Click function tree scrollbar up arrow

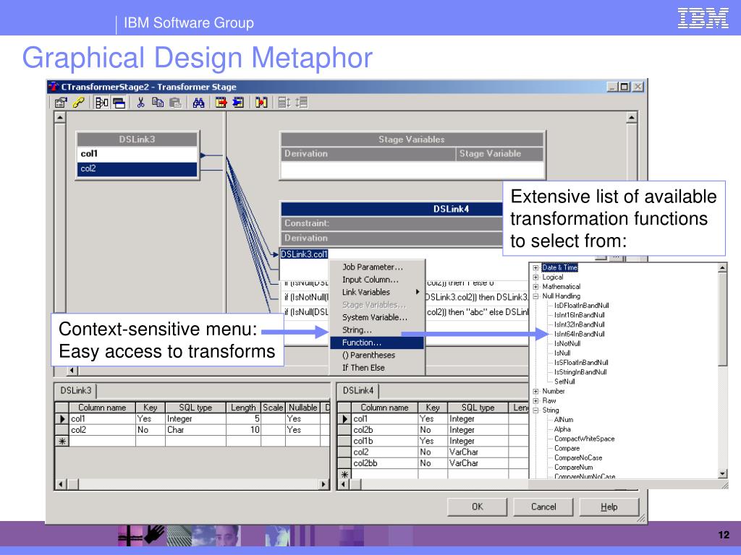click(x=723, y=267)
